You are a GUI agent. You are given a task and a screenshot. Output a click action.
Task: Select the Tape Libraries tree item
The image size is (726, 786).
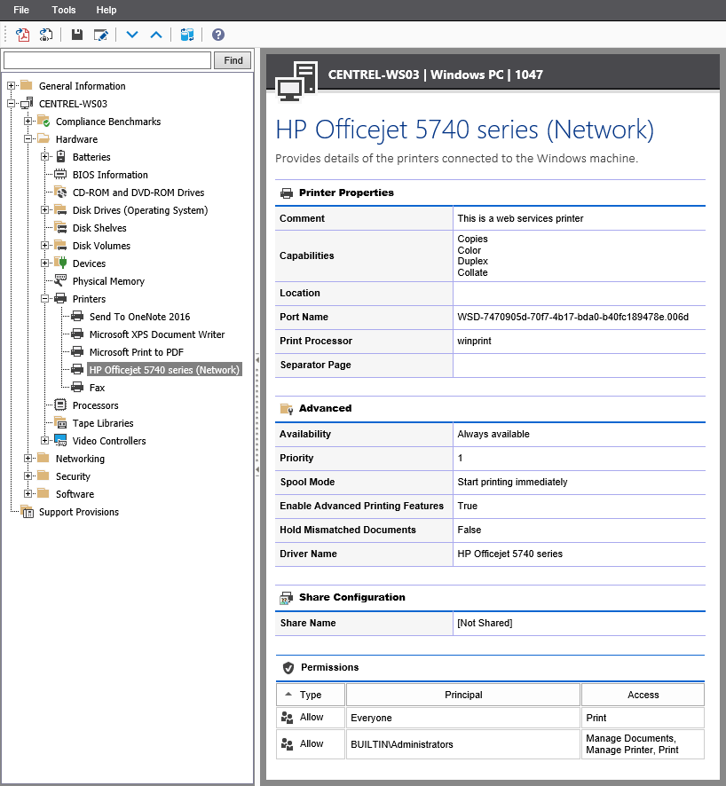point(103,423)
